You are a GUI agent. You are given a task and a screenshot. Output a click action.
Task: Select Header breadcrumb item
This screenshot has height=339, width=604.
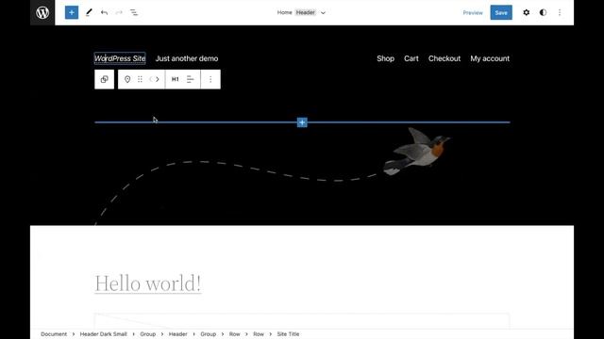pos(178,334)
